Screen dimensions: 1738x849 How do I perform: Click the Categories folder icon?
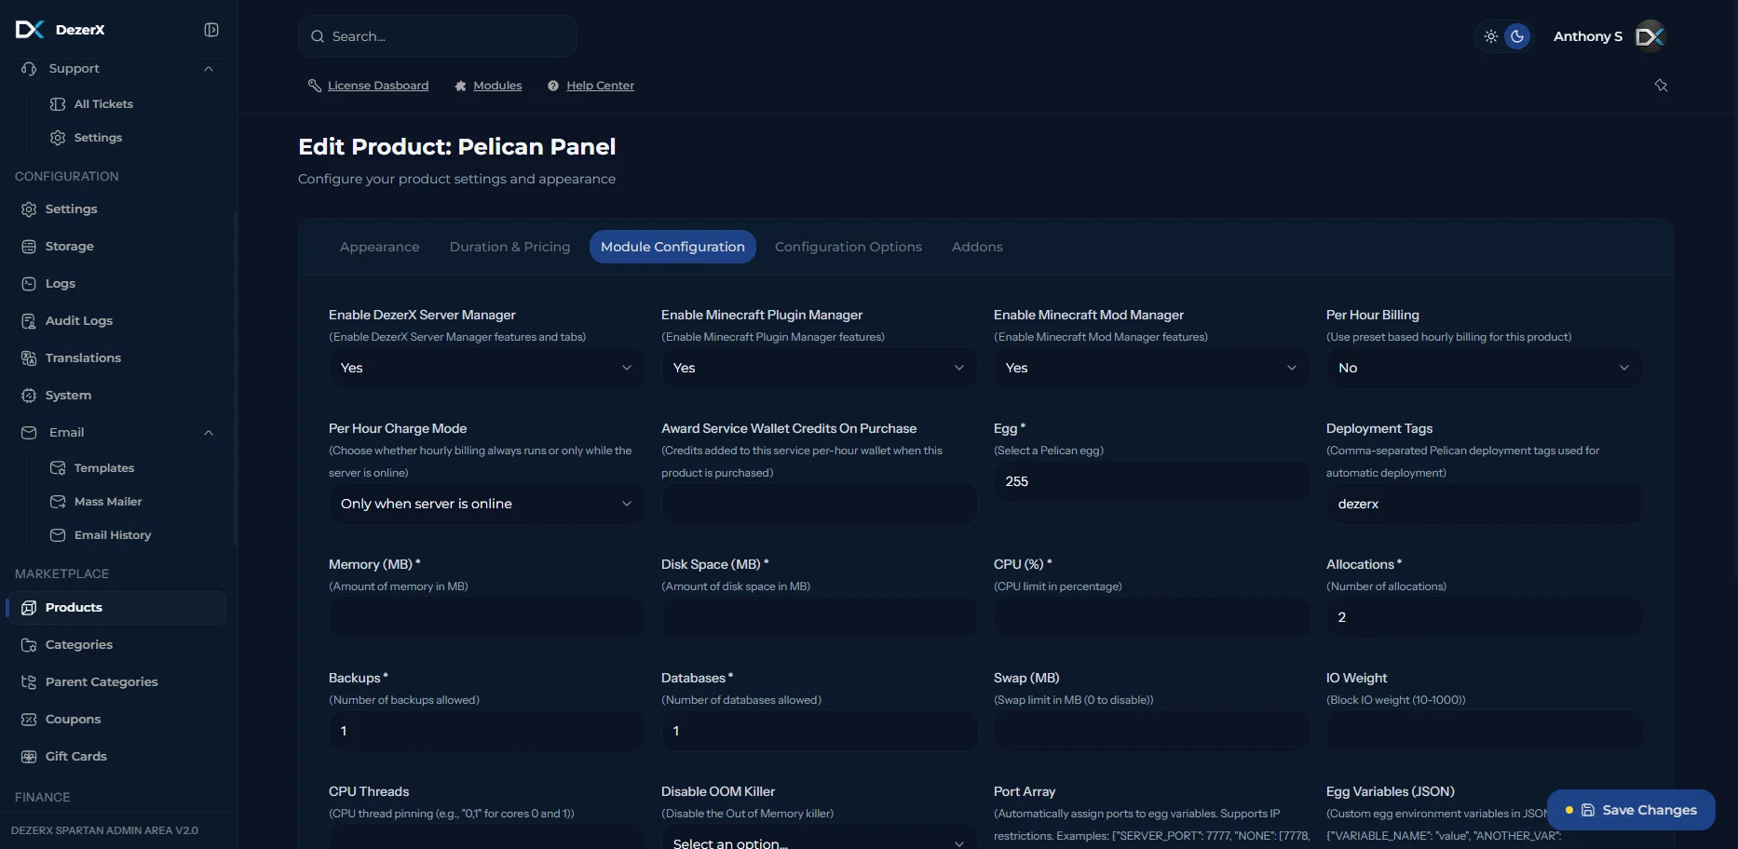[x=29, y=645]
